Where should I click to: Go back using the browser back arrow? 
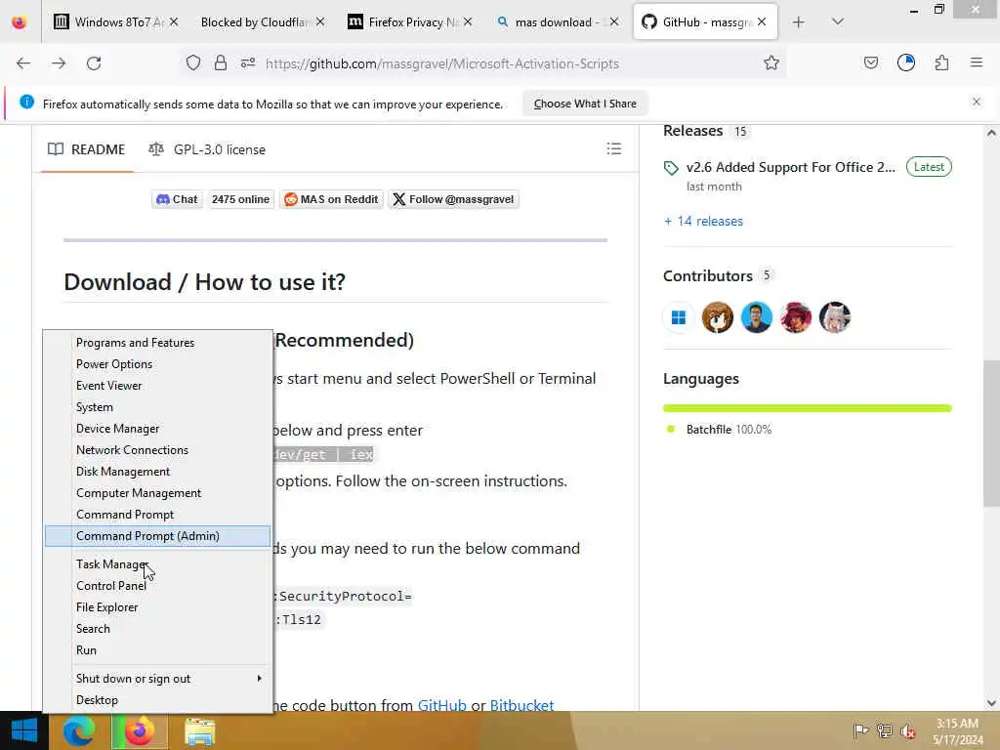click(23, 63)
